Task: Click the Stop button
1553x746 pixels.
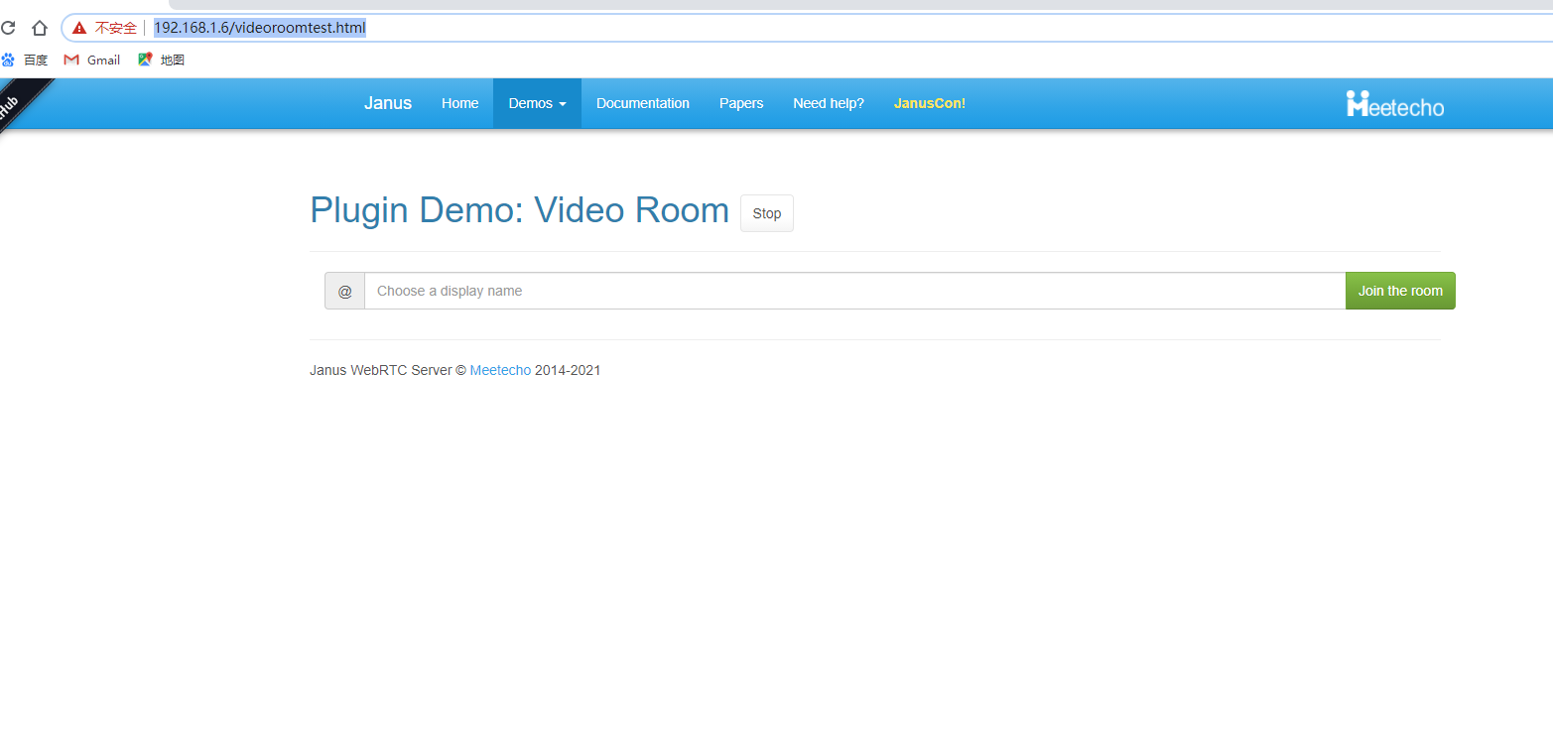Action: [x=767, y=213]
